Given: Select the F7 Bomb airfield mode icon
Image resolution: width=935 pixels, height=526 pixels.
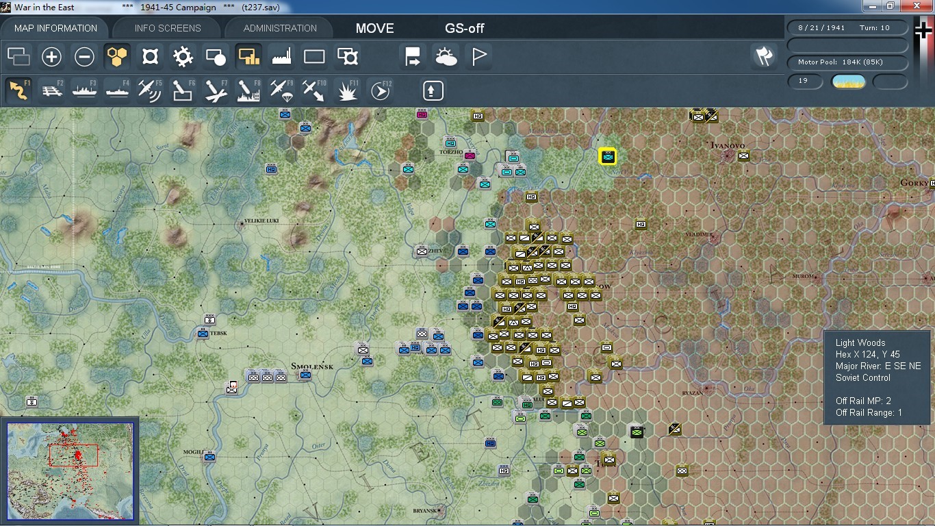Looking at the screenshot, I should (216, 90).
